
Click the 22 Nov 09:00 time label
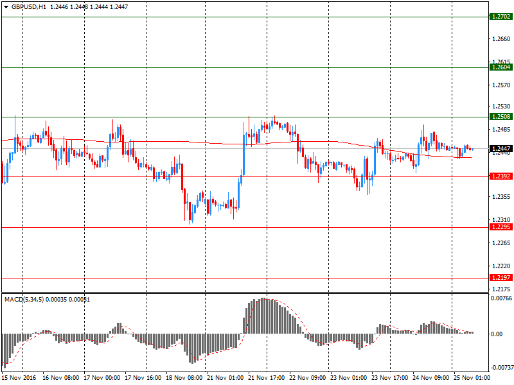[308, 378]
